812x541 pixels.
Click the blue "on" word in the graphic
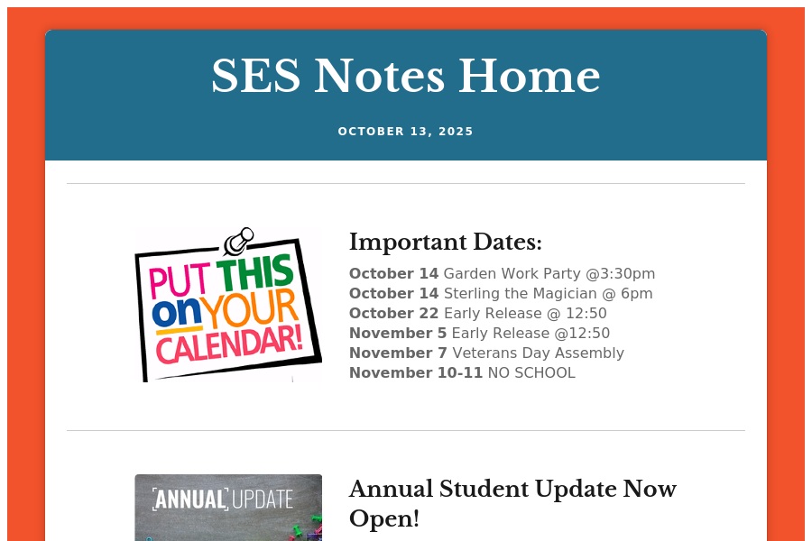click(x=176, y=314)
